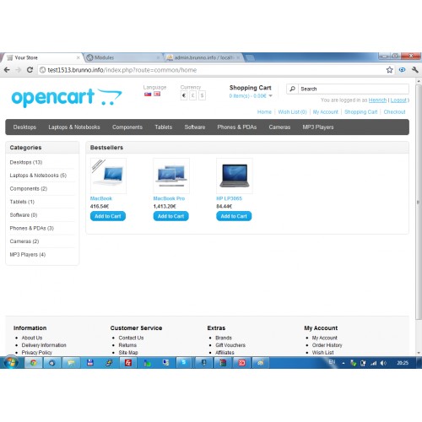Open FileZilla from the taskbar

click(x=128, y=363)
